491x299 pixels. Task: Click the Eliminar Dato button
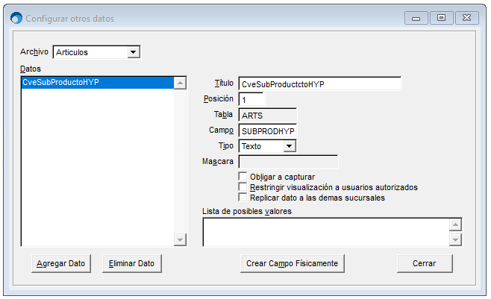click(x=131, y=263)
